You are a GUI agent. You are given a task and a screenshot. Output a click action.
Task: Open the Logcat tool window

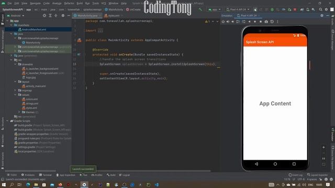coord(125,175)
